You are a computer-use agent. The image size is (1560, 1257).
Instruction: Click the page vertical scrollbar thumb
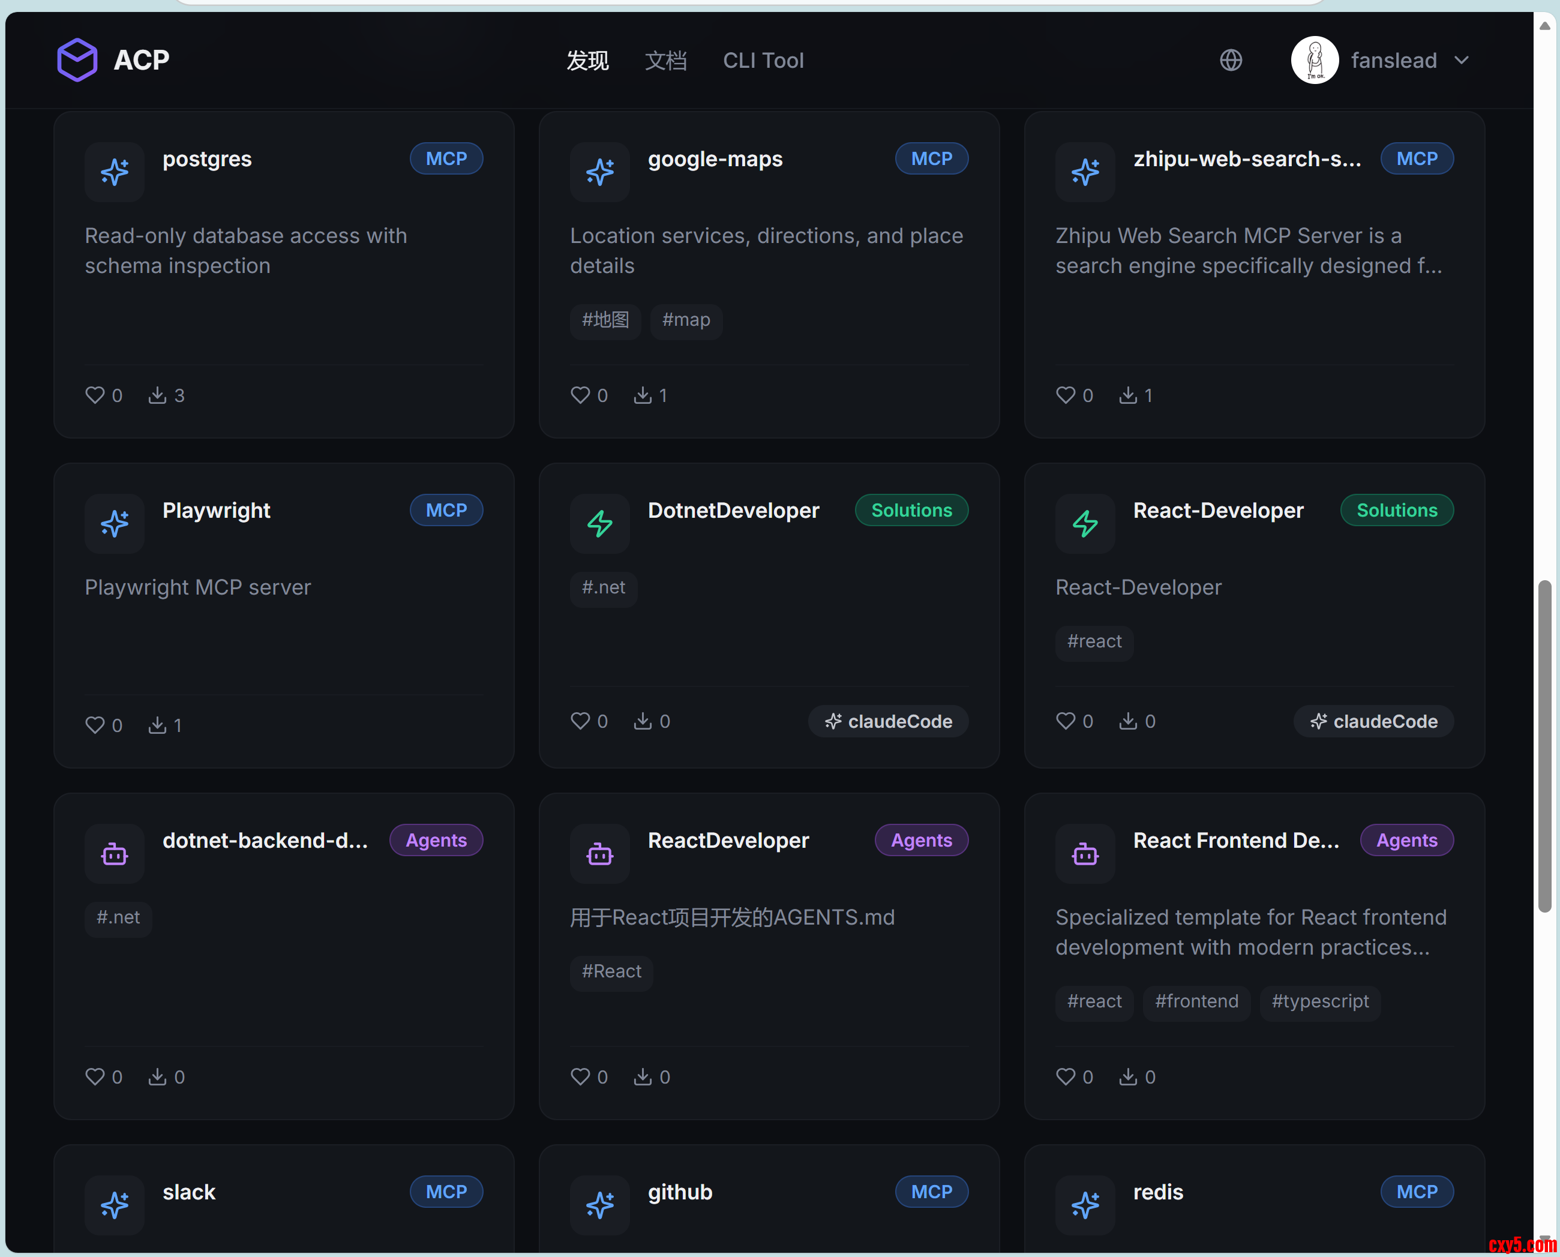[x=1545, y=746]
